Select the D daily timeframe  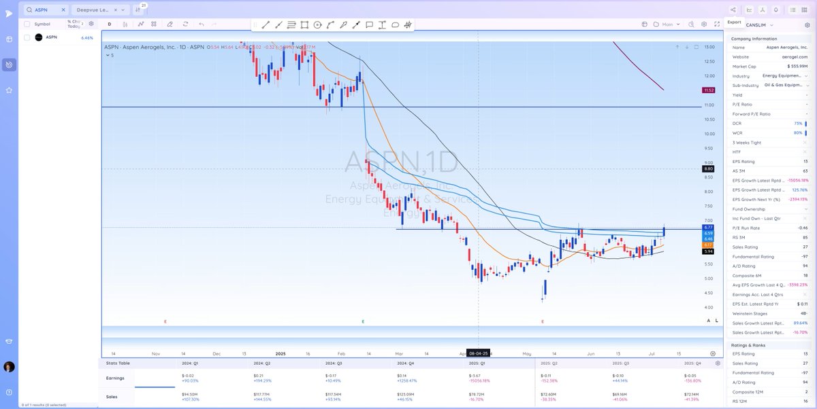(110, 24)
